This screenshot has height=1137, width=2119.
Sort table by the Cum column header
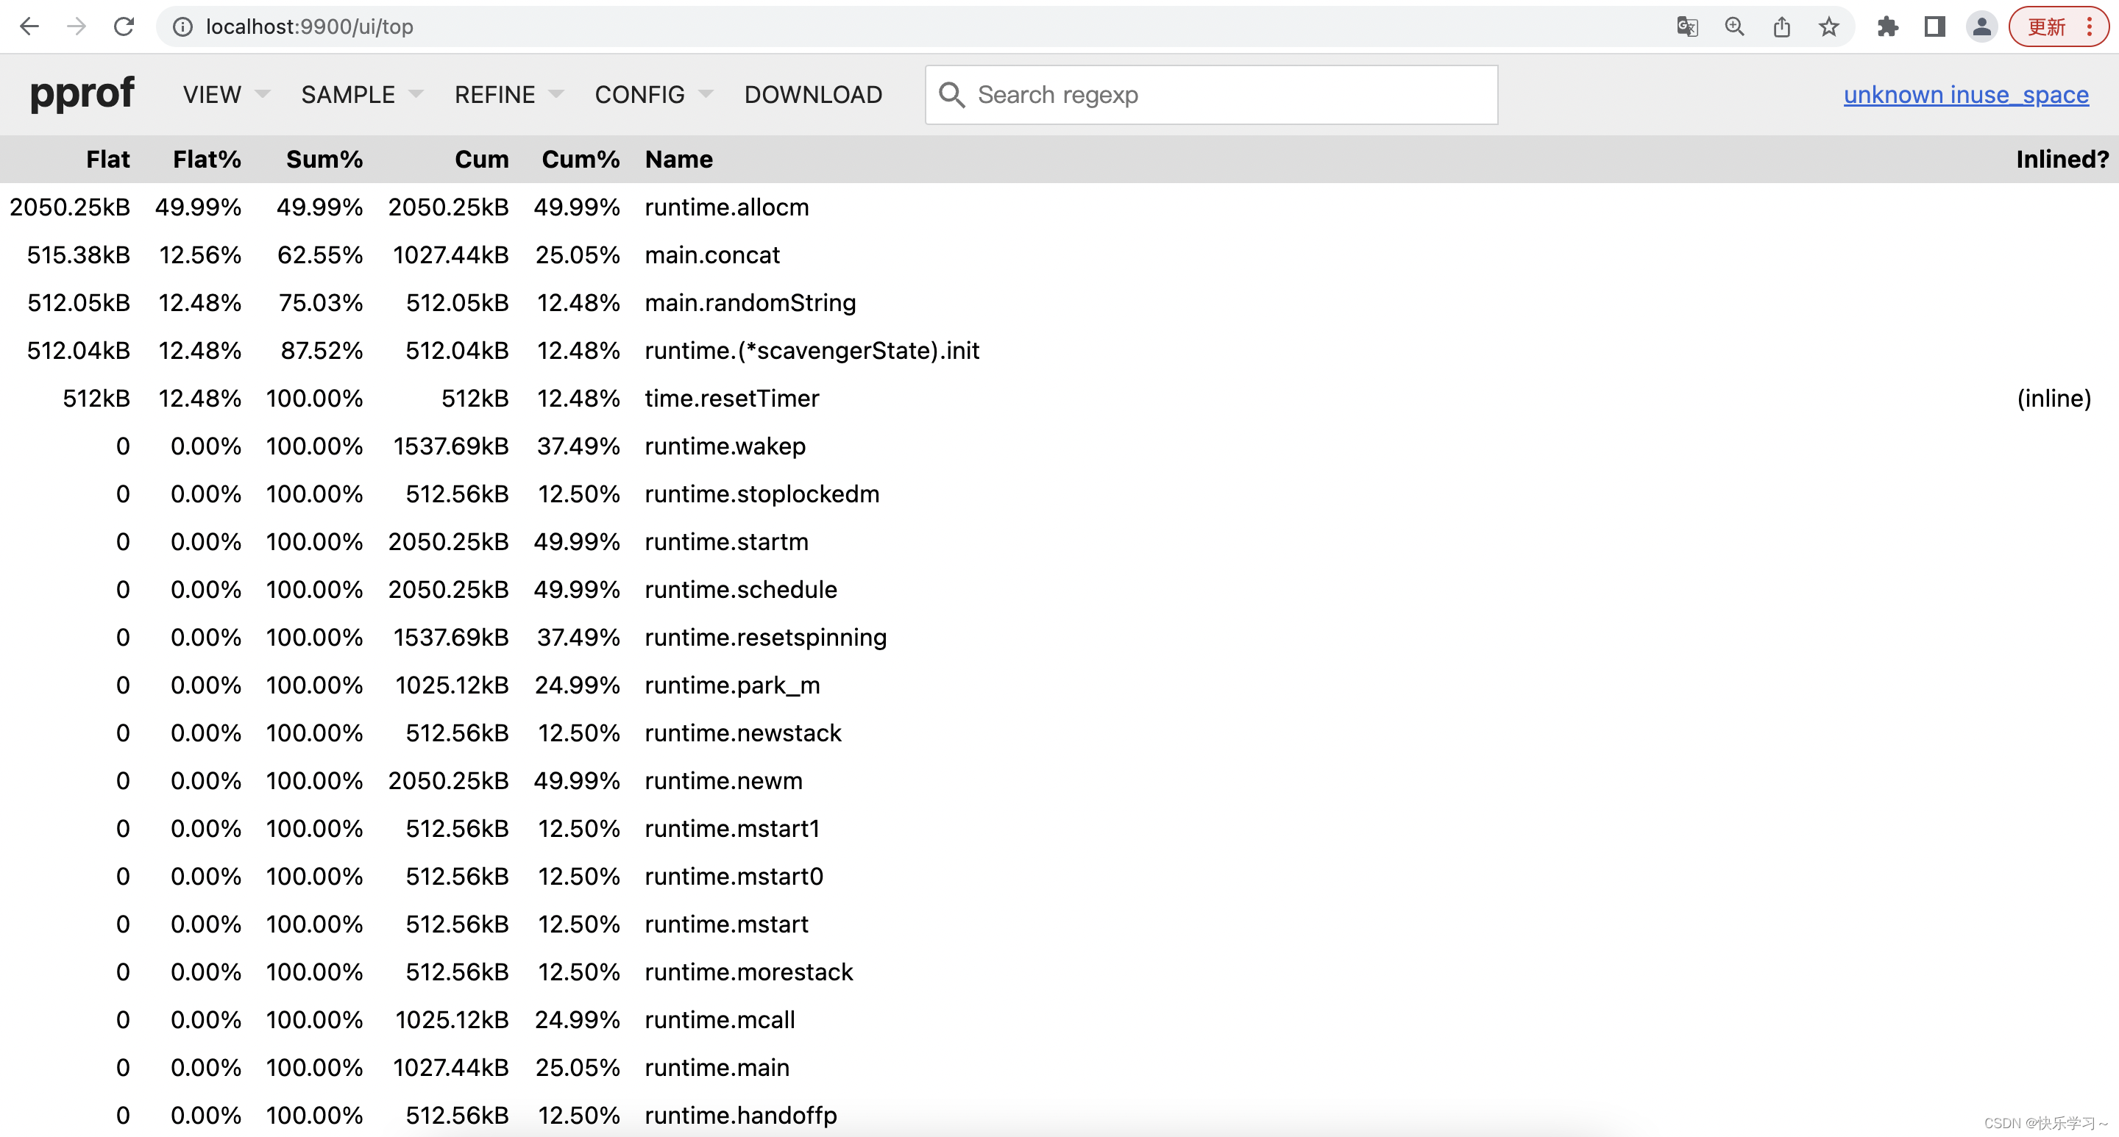(481, 159)
